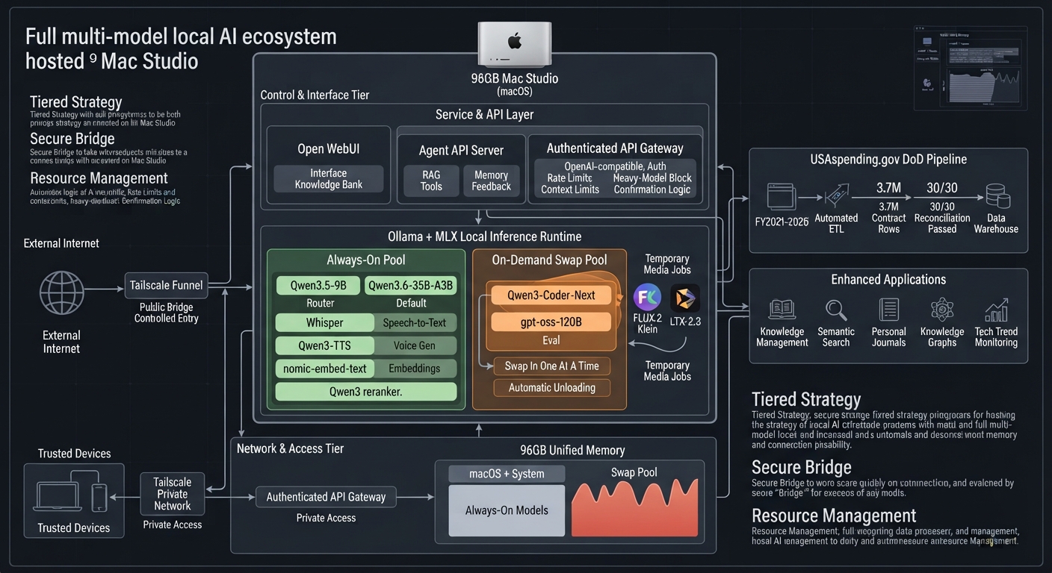Screen dimensions: 1052x573
Task: Click the FY2021-2026 window icon
Action: pyautogui.click(x=781, y=197)
